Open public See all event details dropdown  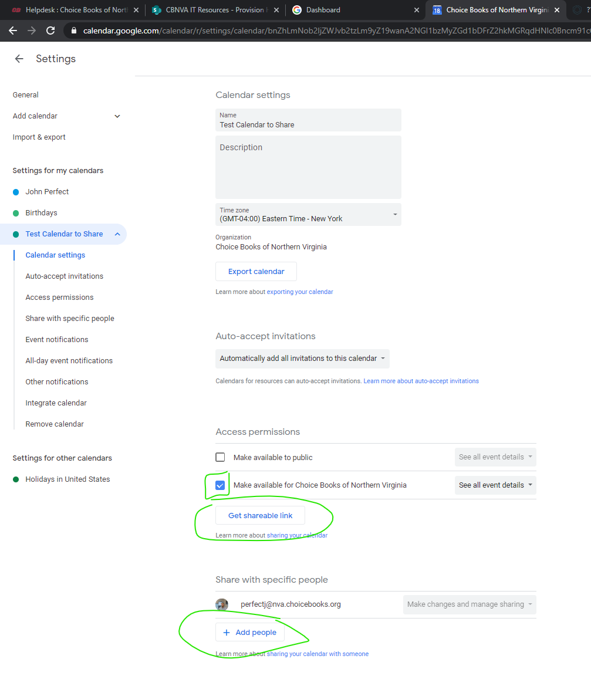pos(495,457)
